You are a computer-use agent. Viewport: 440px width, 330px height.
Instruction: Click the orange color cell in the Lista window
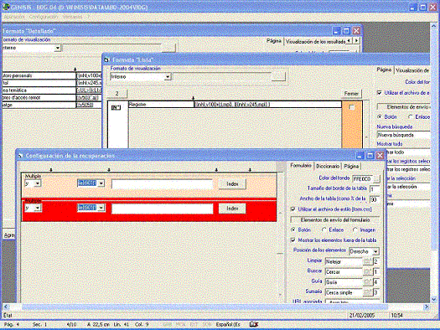[352, 125]
